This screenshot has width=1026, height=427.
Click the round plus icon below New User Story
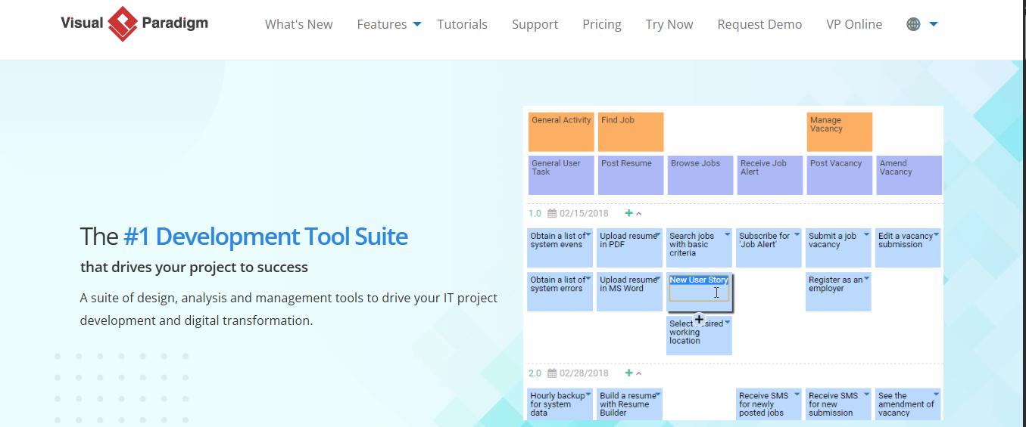699,319
